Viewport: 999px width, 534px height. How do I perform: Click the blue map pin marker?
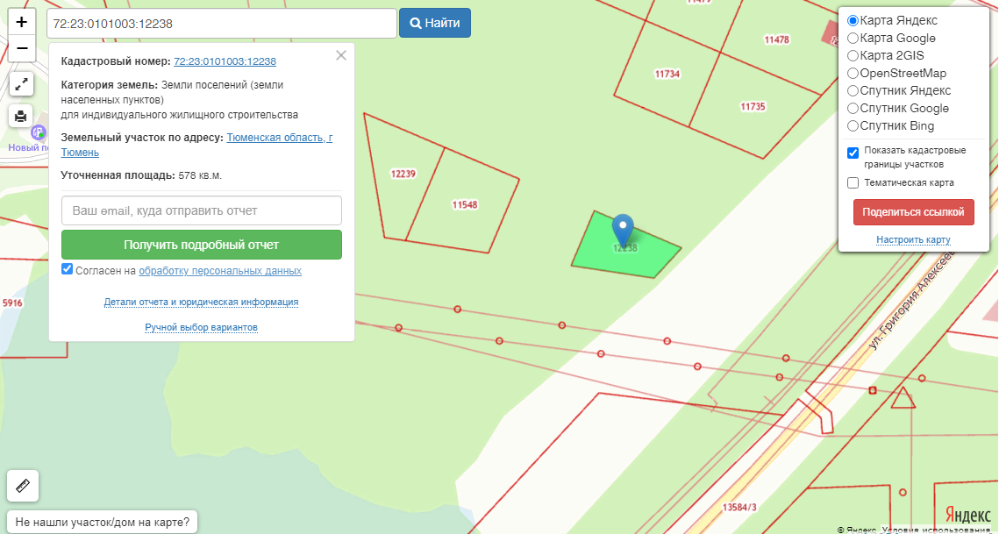click(623, 231)
